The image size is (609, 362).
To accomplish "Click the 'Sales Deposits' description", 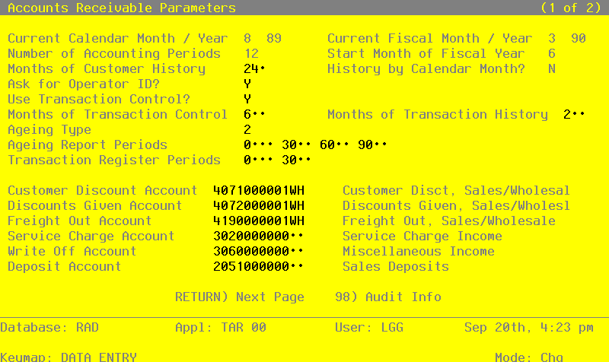I will pos(395,266).
